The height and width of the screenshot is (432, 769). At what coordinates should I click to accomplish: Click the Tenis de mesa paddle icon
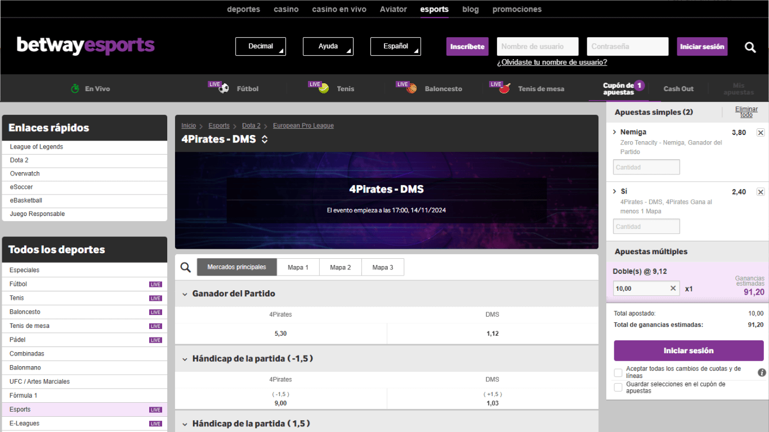504,88
